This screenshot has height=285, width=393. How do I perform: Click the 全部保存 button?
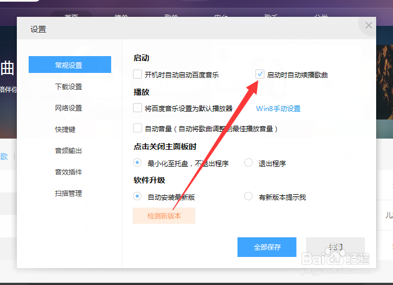point(267,247)
